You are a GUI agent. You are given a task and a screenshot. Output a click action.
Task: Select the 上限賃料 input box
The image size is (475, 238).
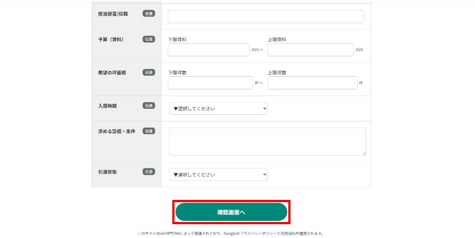pyautogui.click(x=310, y=50)
